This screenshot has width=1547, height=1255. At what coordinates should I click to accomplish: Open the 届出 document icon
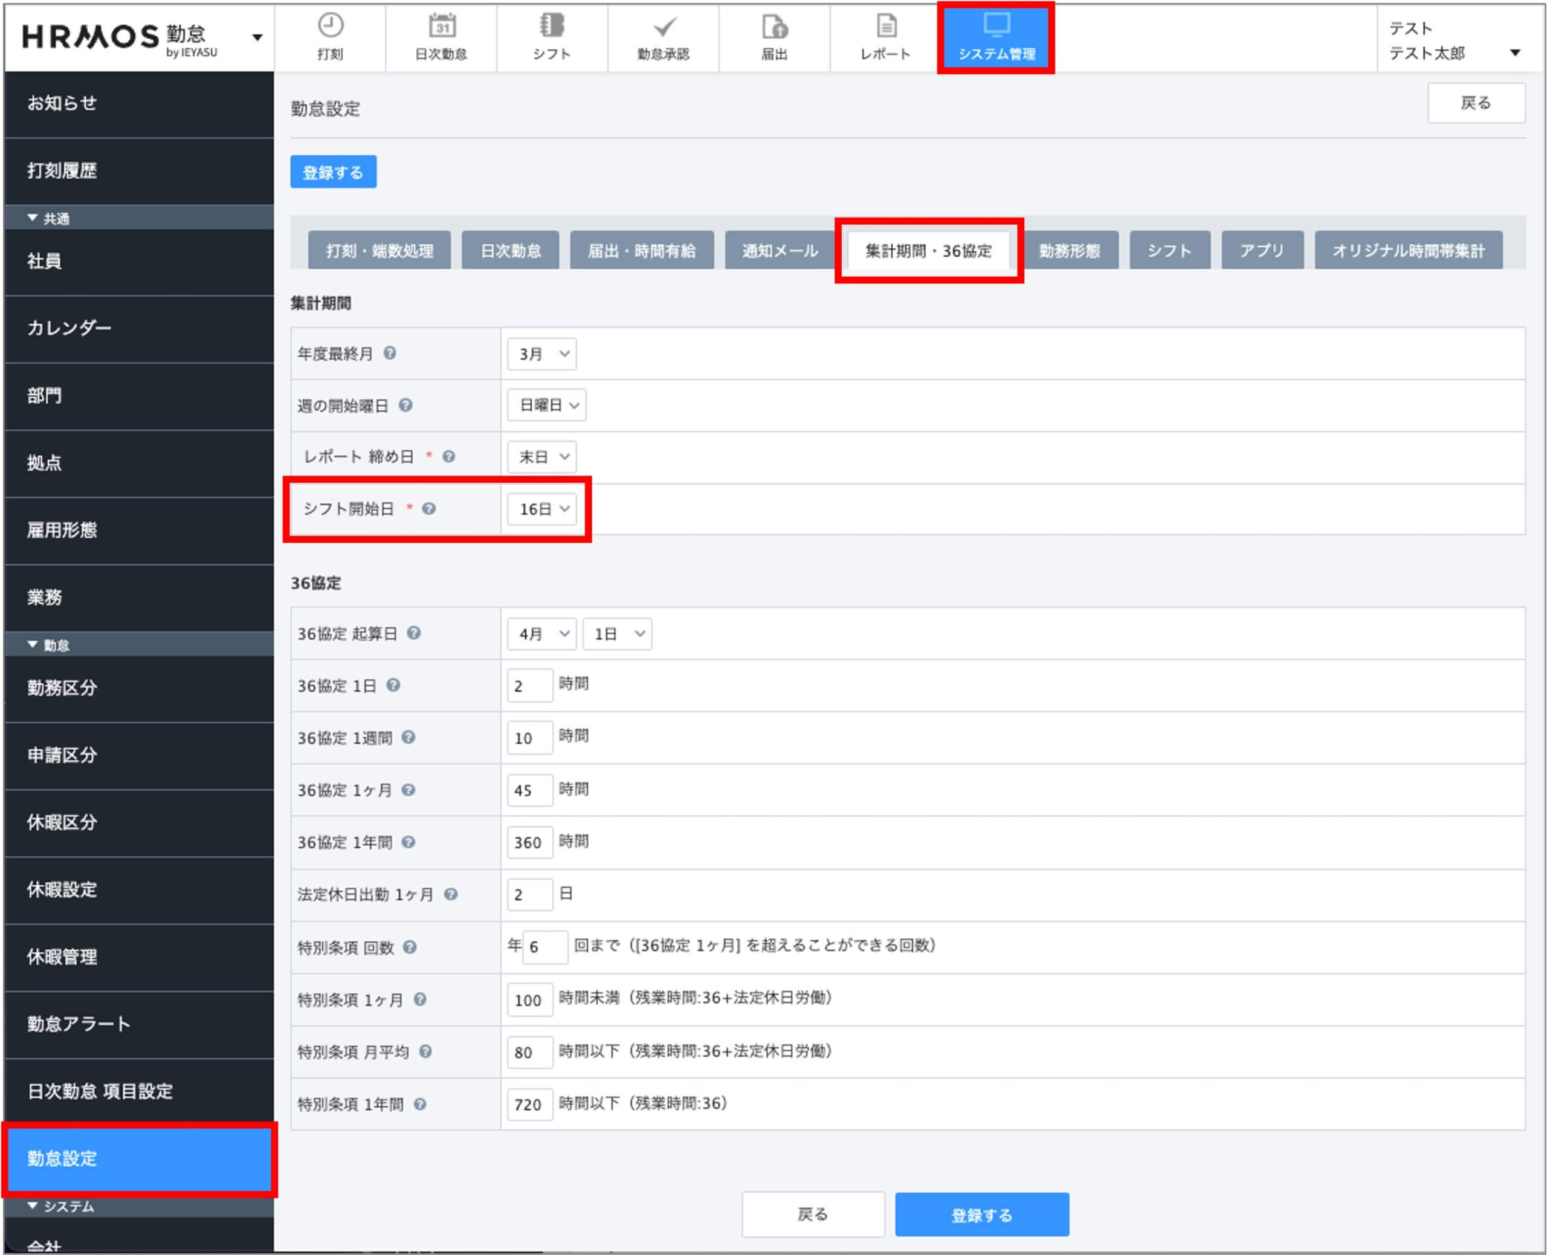pos(775,27)
